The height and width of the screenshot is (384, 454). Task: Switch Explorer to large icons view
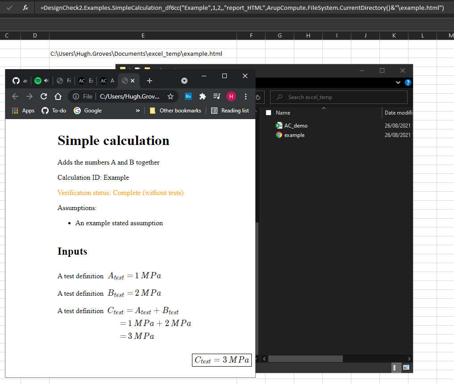coord(406,367)
